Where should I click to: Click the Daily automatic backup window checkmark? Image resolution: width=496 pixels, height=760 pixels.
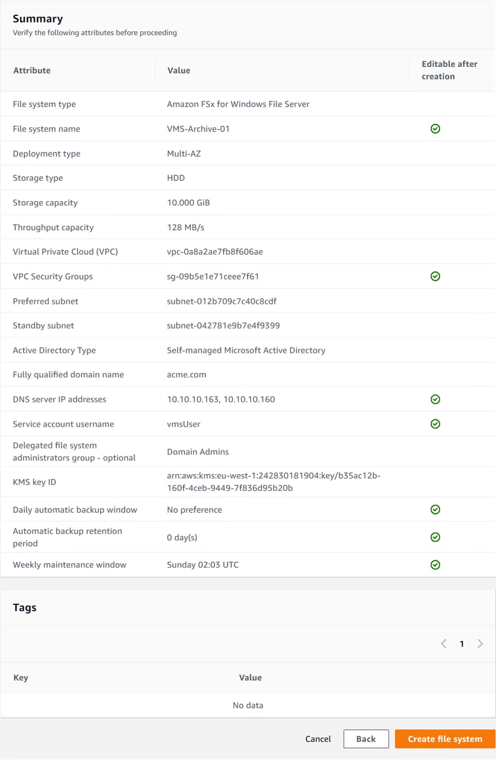tap(435, 510)
